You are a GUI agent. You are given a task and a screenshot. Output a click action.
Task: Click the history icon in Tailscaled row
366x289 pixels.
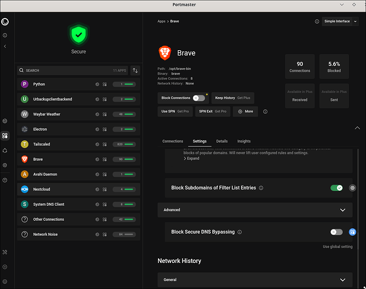coord(98,144)
